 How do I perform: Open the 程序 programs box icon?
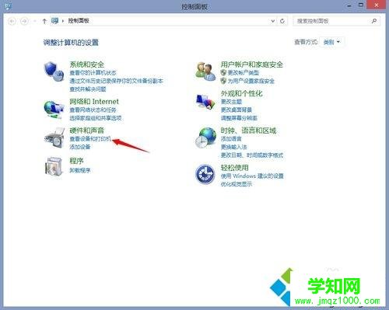click(x=54, y=166)
